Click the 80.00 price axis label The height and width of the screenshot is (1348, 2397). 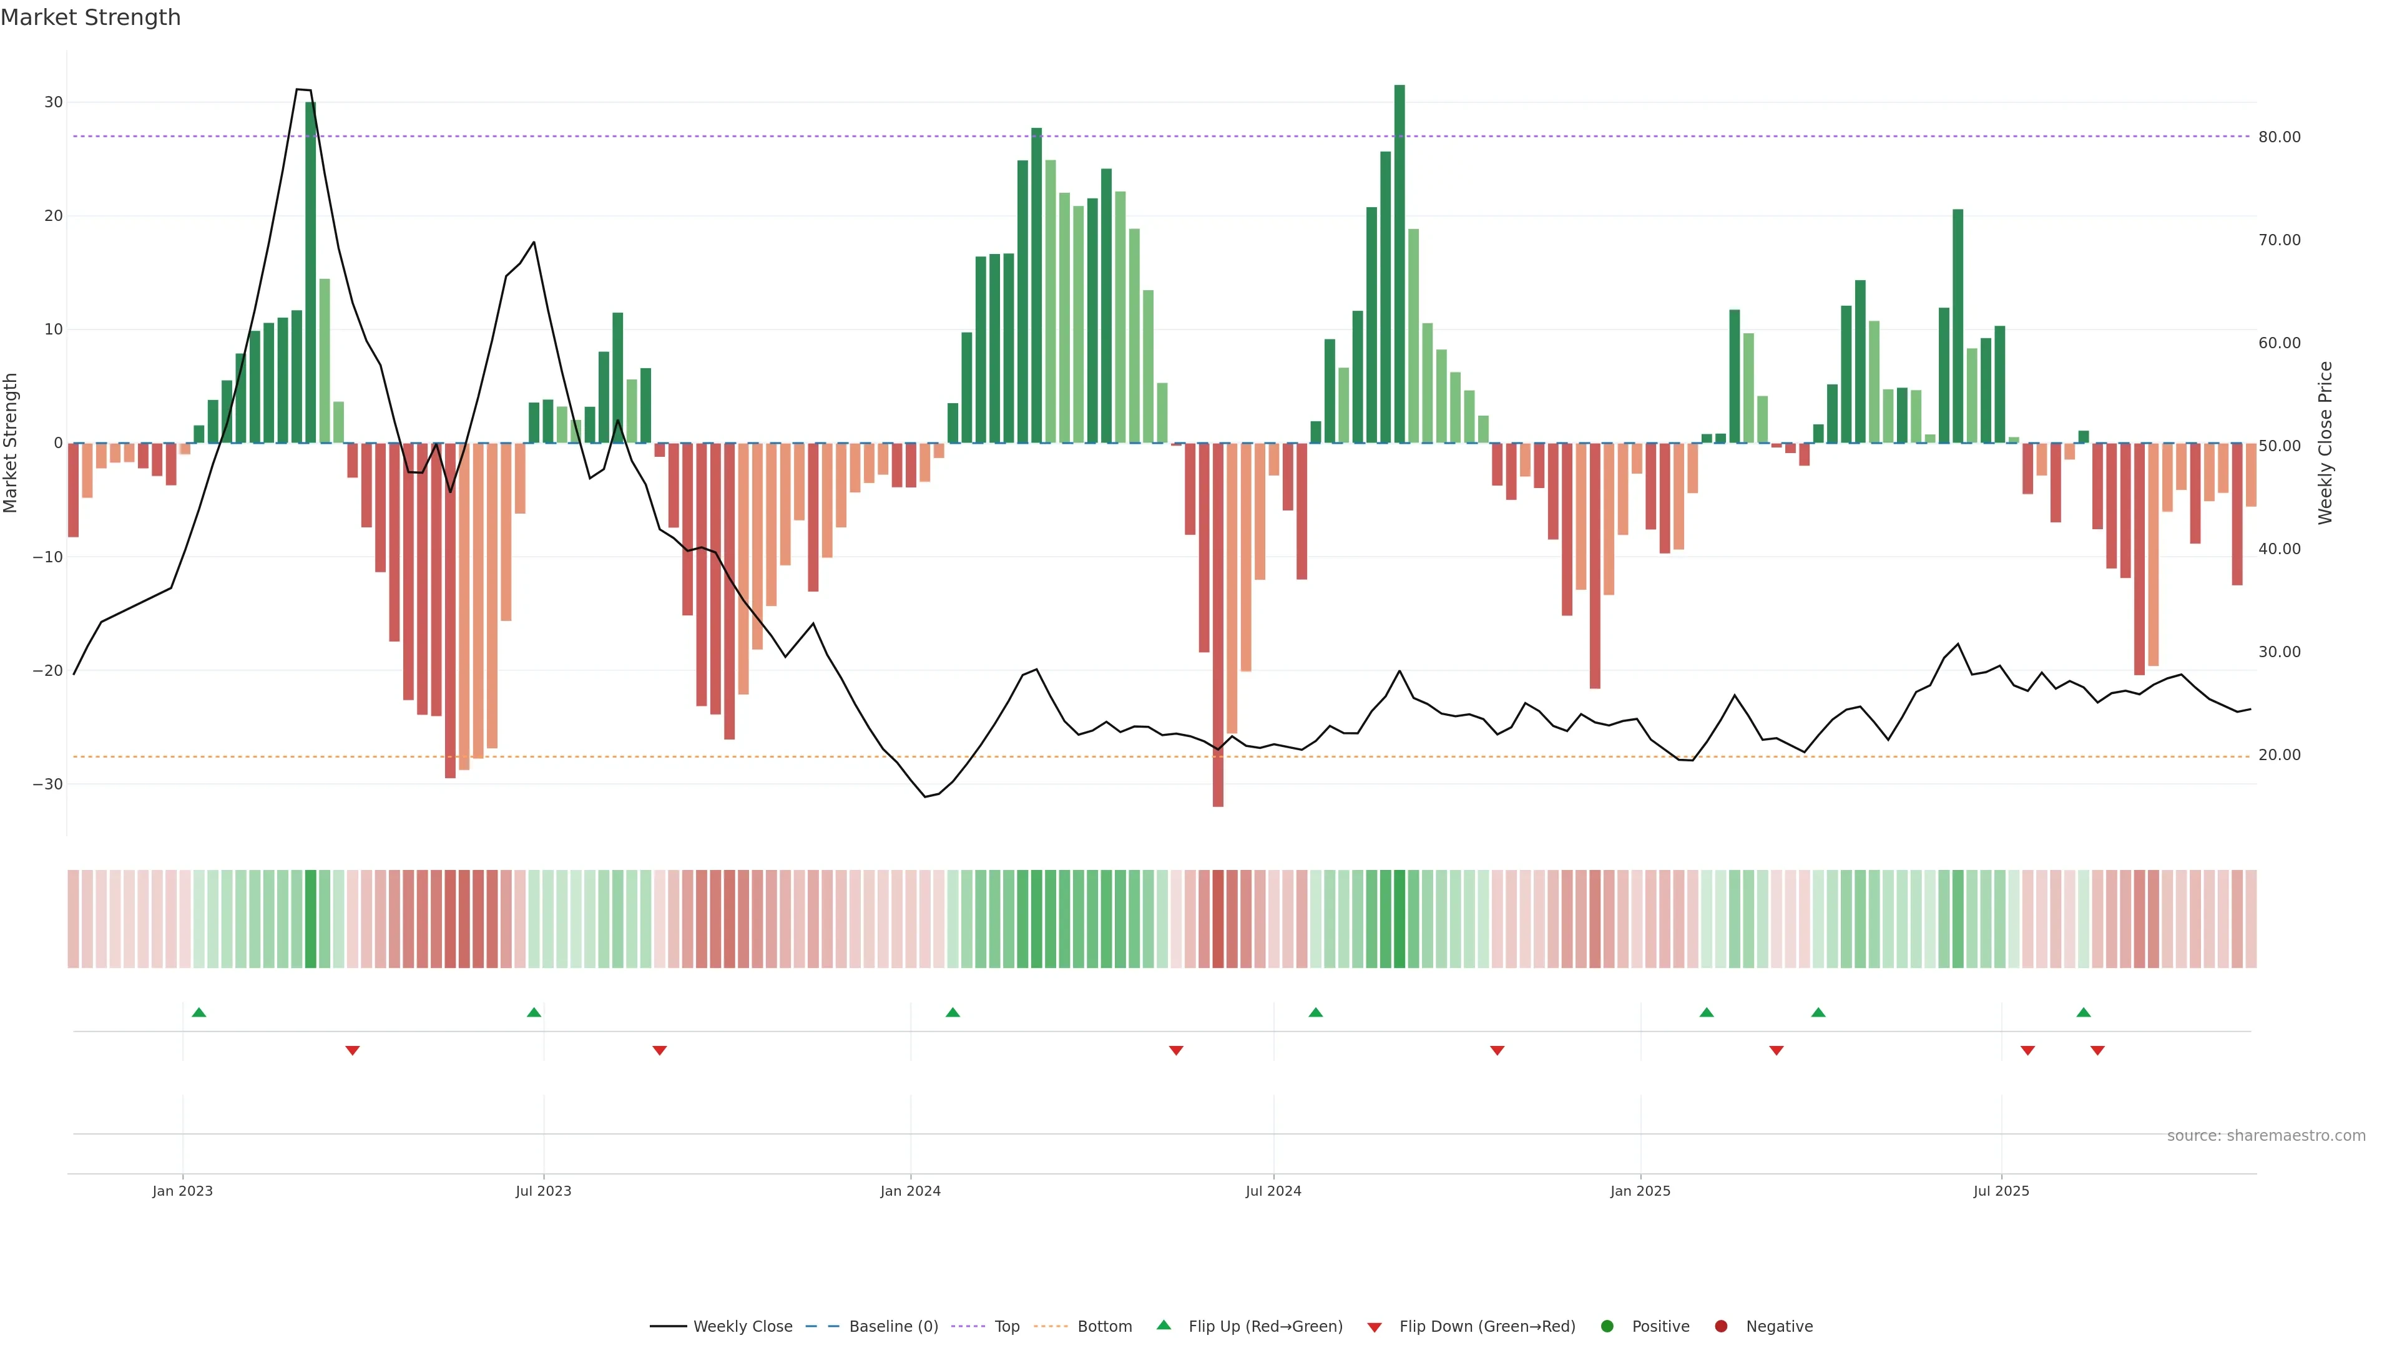tap(2279, 137)
